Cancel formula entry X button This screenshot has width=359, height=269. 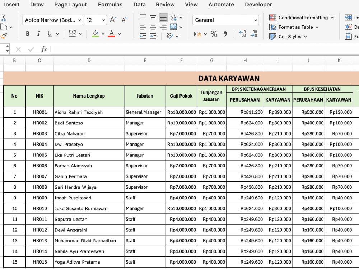point(18,49)
